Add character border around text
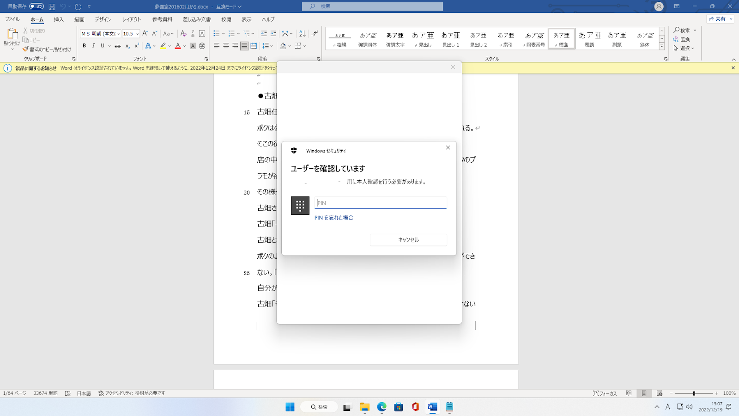The image size is (739, 416). pyautogui.click(x=202, y=33)
